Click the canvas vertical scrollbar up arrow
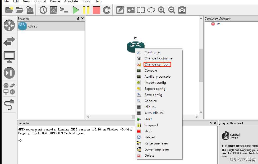258x164 pixels. point(201,18)
